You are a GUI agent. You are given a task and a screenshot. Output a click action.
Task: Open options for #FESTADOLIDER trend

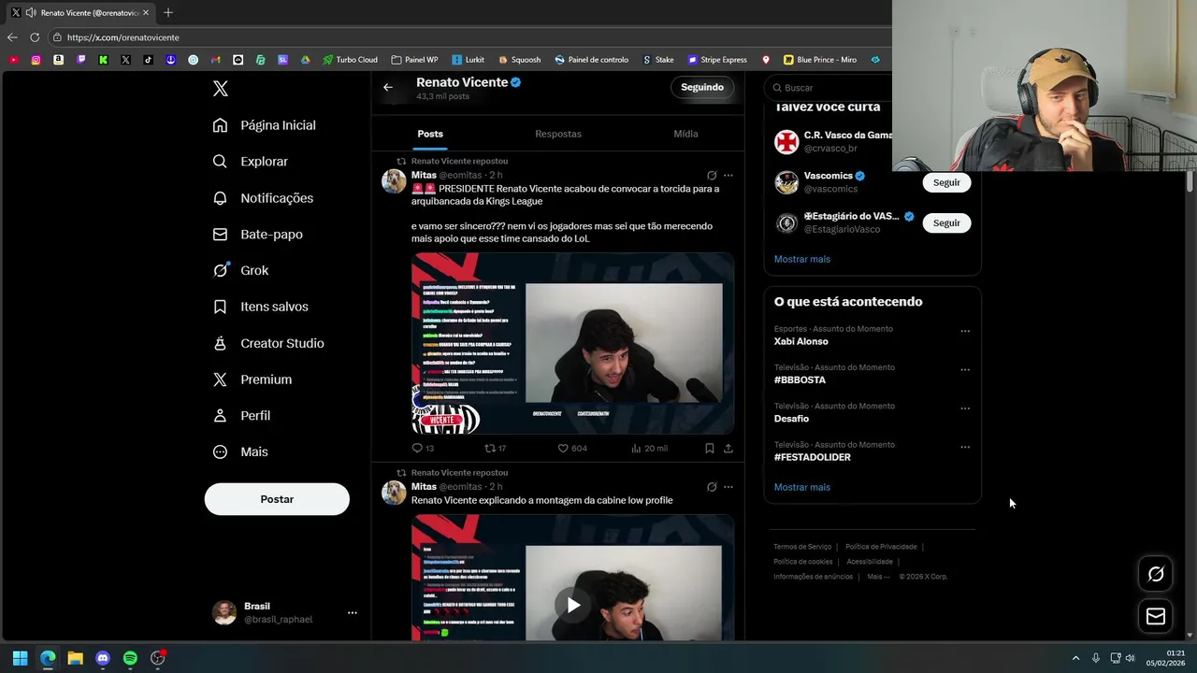965,447
